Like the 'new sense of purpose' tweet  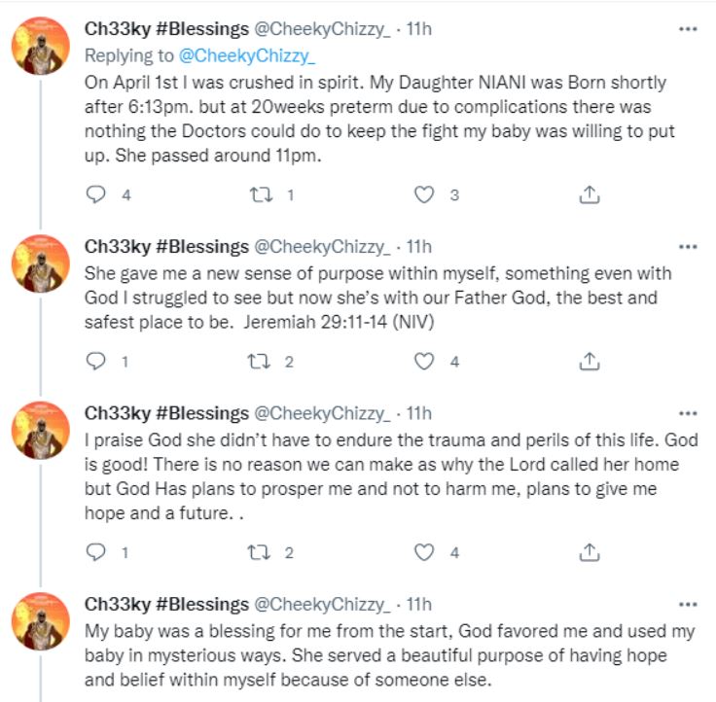click(x=423, y=361)
